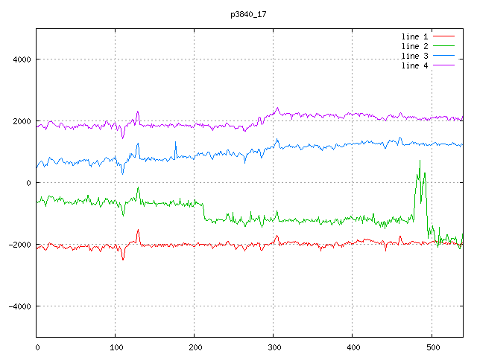The width and height of the screenshot is (477, 357).
Task: Click the -2000 y-axis tick label
Action: click(19, 245)
